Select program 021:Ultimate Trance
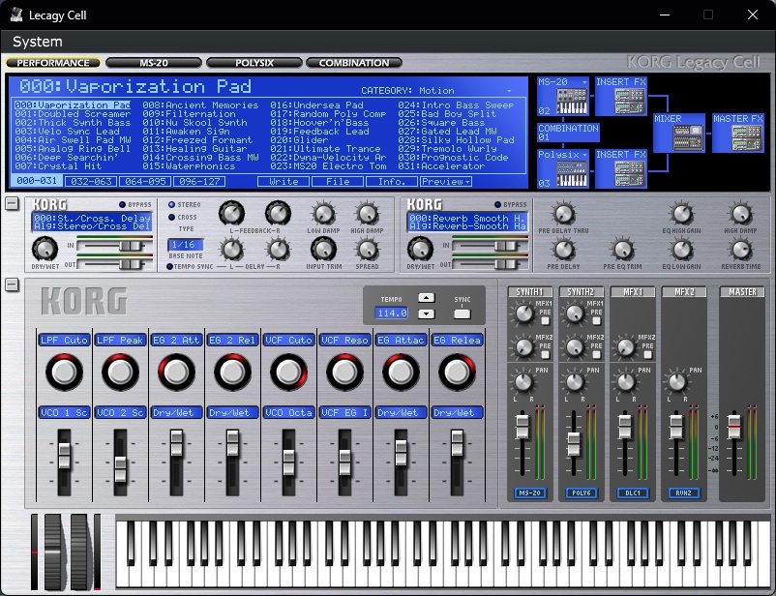Viewport: 776px width, 596px height. pos(325,149)
